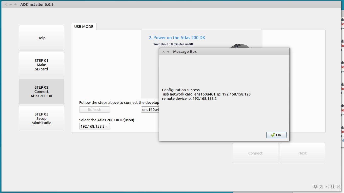Viewport: 344px width, 193px height.
Task: Switch to the USB MODE tab
Action: tap(84, 27)
